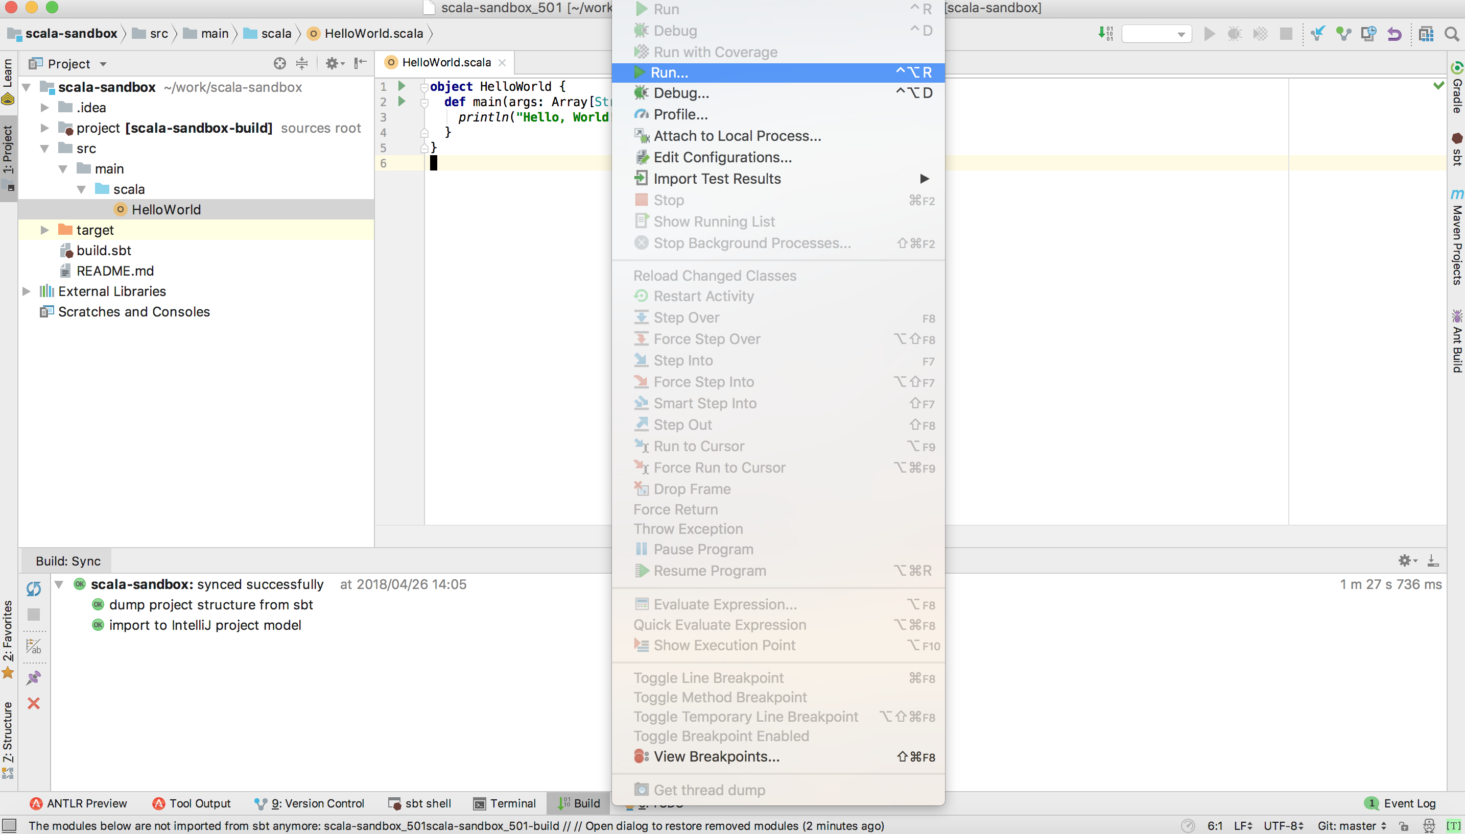Click the Collapse All icon in Project panel
This screenshot has width=1465, height=834.
301,64
